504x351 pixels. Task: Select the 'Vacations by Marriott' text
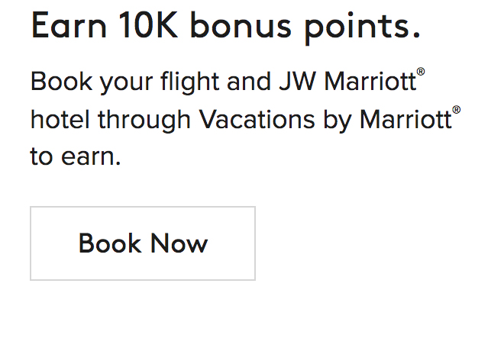click(x=325, y=120)
